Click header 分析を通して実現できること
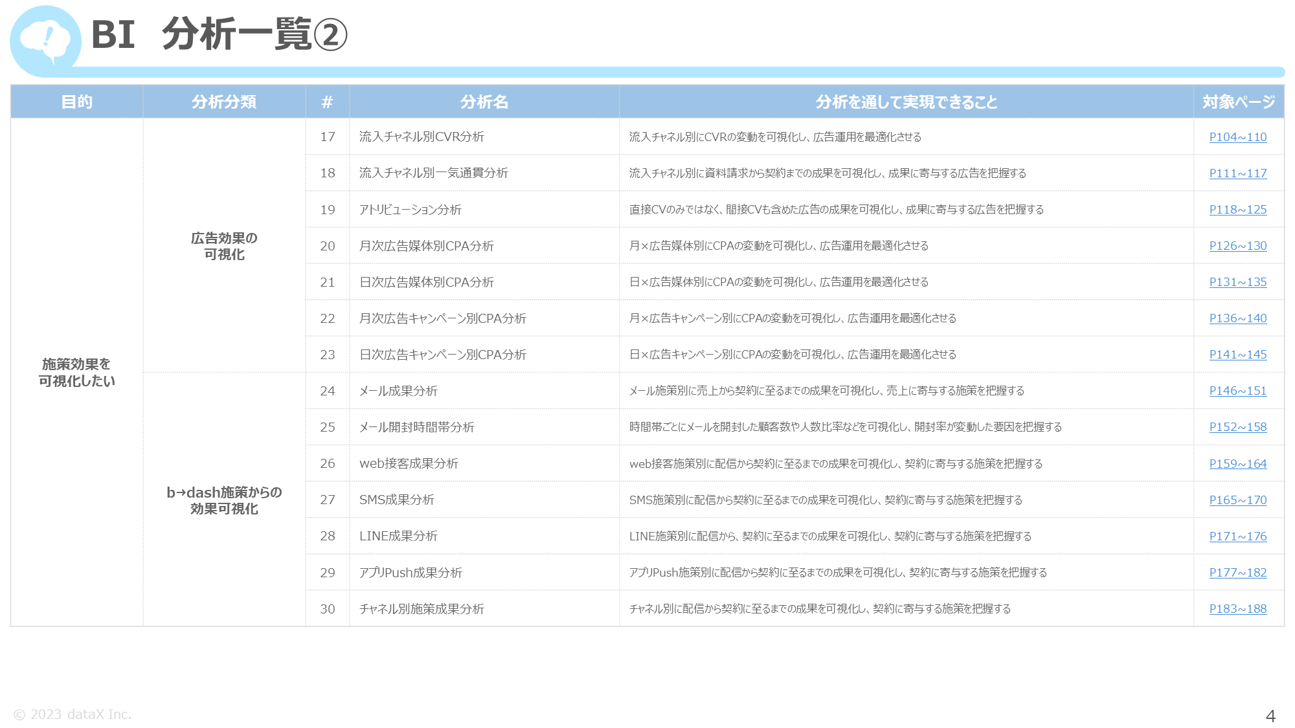Screen dimensions: 1295x728 tap(906, 102)
